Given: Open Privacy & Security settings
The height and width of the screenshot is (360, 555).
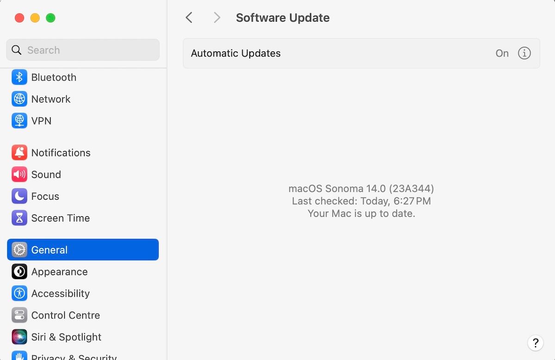Looking at the screenshot, I should (19, 356).
